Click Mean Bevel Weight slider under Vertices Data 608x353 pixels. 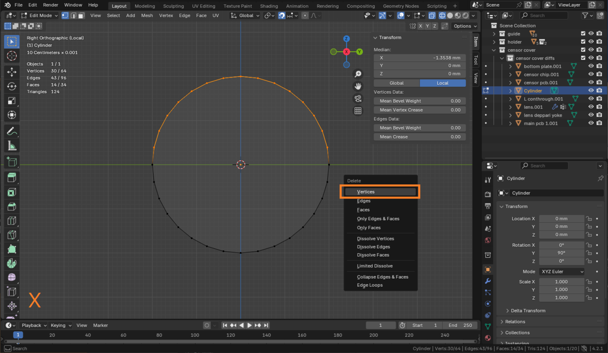420,101
